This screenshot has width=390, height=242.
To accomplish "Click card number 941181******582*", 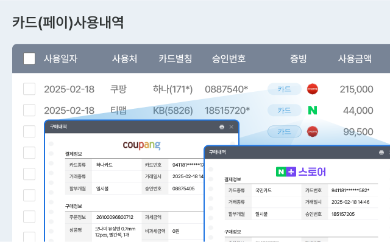I will pyautogui.click(x=350, y=190).
